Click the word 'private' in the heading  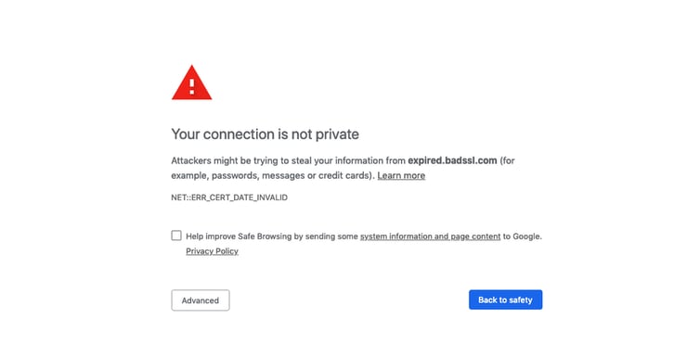click(x=337, y=134)
